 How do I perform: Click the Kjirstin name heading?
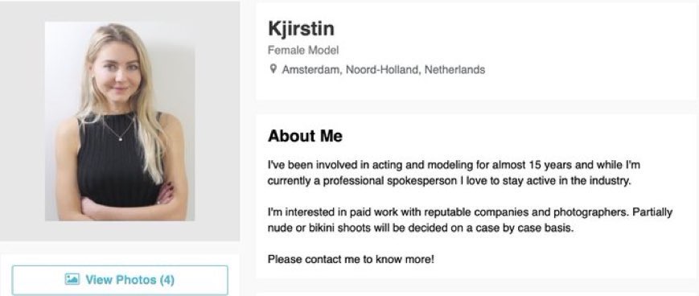click(x=301, y=29)
